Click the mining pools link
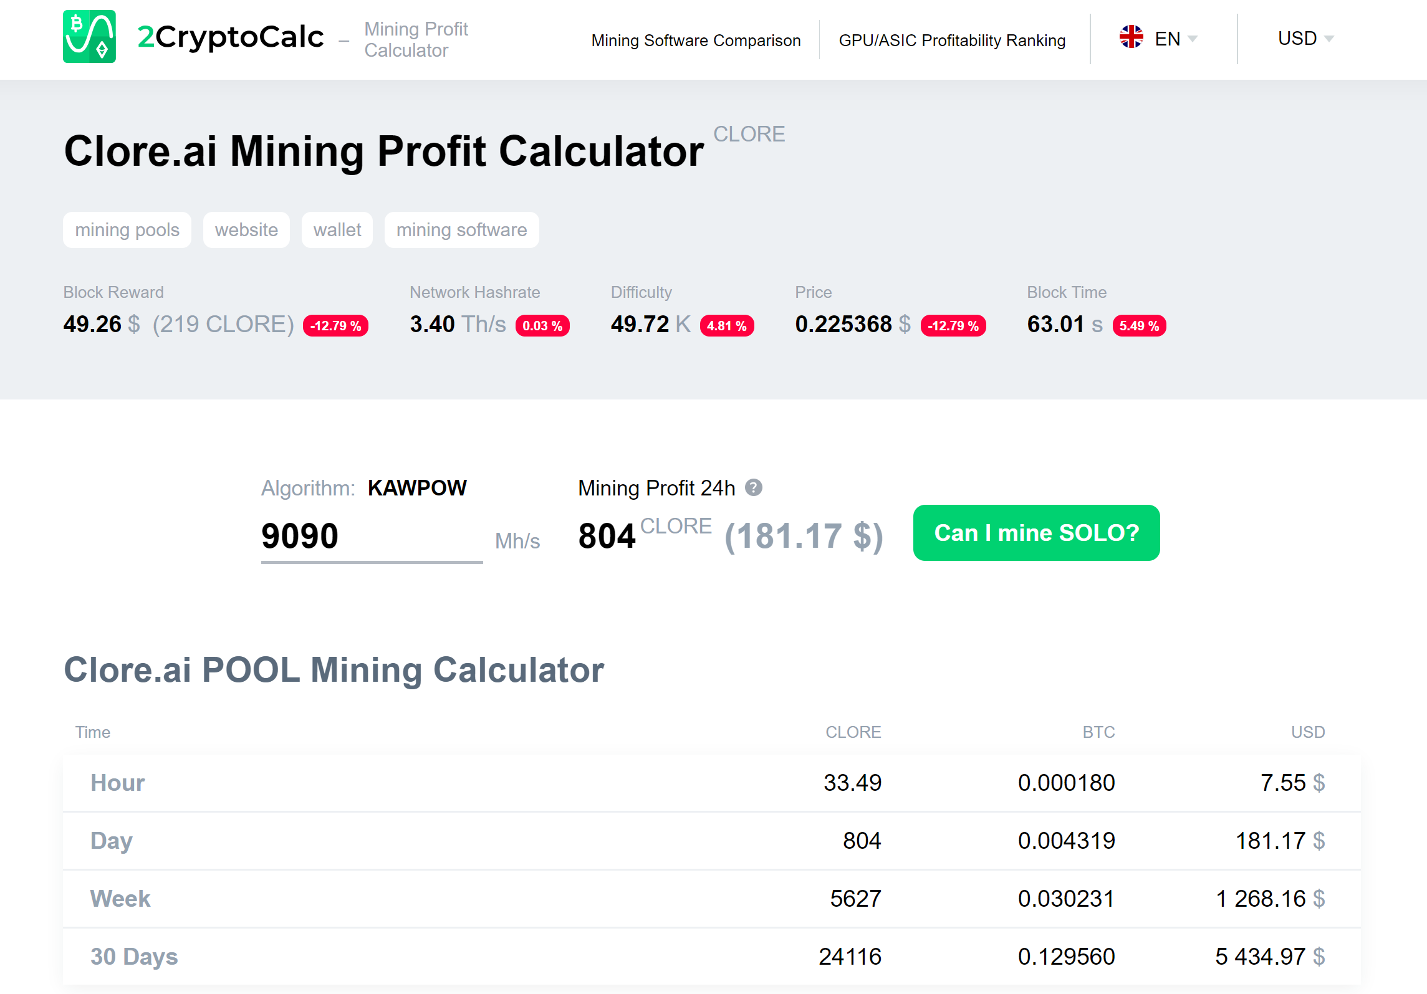The width and height of the screenshot is (1427, 994). click(x=127, y=230)
